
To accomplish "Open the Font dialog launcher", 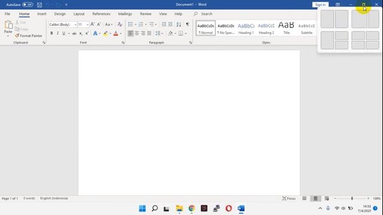I will point(123,42).
